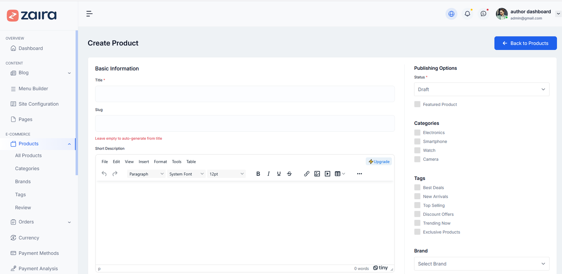Screen dimensions: 562x274
Task: Go to All Products in sidebar
Action: [28, 155]
